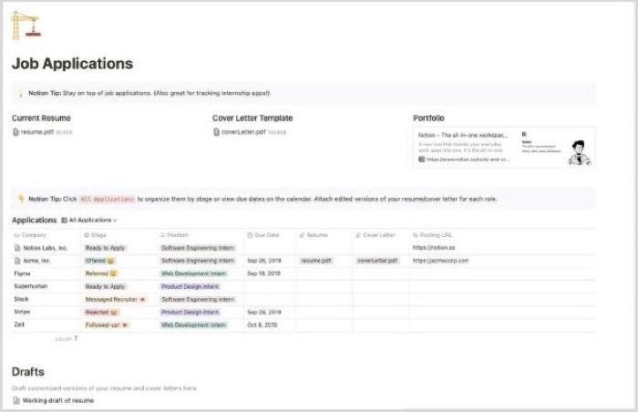Click the All Applications code tag in tip
Image resolution: width=638 pixels, height=412 pixels.
(x=107, y=199)
